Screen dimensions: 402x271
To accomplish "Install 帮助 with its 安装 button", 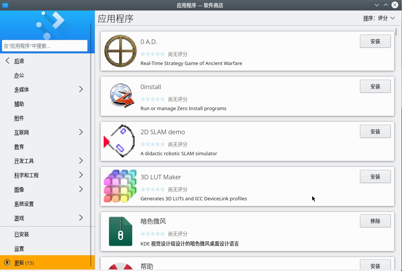I will point(375,265).
